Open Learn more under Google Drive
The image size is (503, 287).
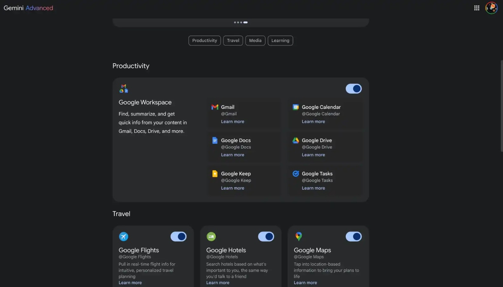pos(313,155)
